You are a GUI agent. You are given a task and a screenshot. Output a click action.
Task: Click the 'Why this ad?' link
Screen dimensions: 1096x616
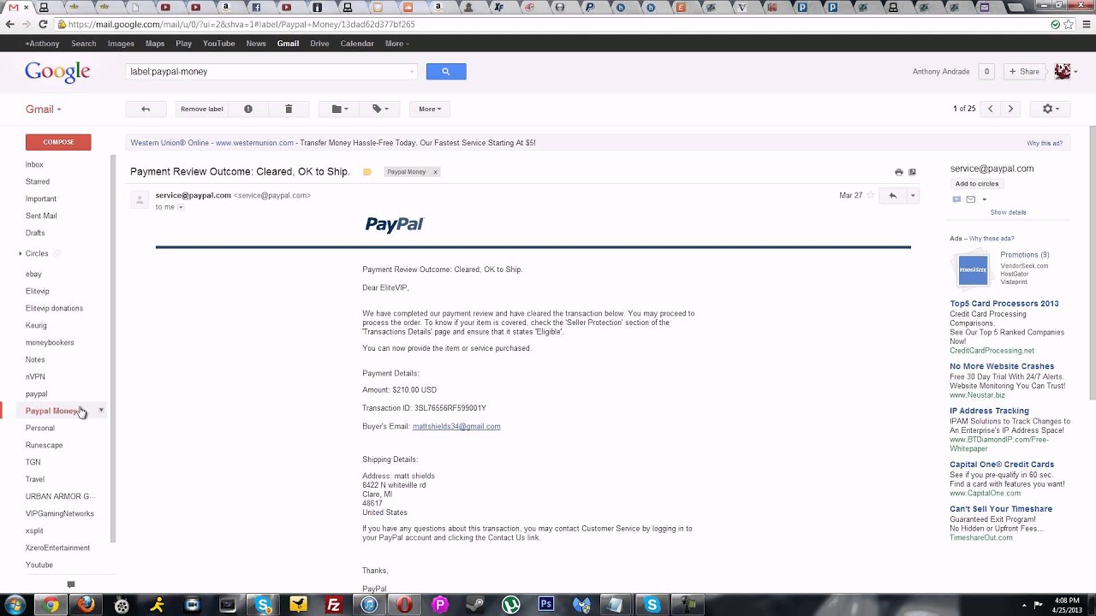(1045, 143)
